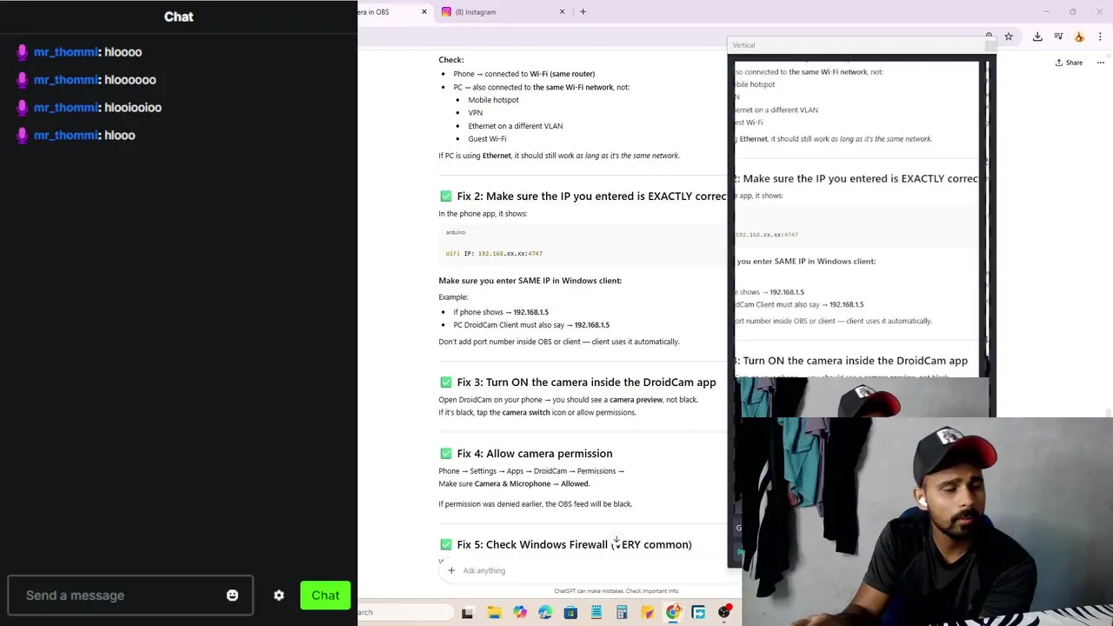
Task: Switch to Chrome on taskbar
Action: (x=673, y=613)
